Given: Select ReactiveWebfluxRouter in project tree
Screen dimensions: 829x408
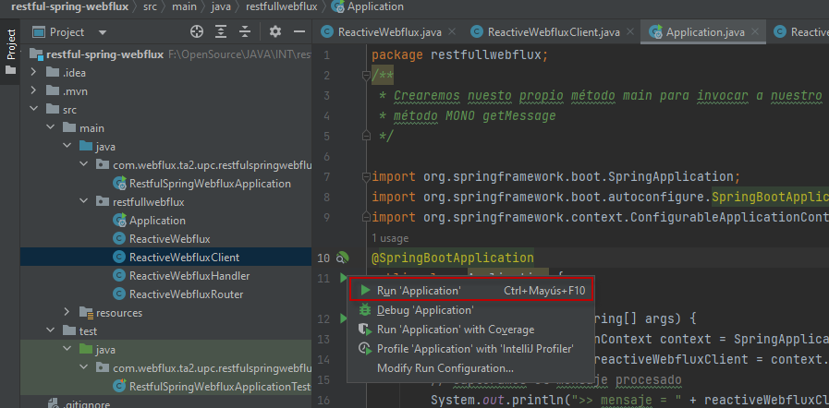Looking at the screenshot, I should click(178, 294).
